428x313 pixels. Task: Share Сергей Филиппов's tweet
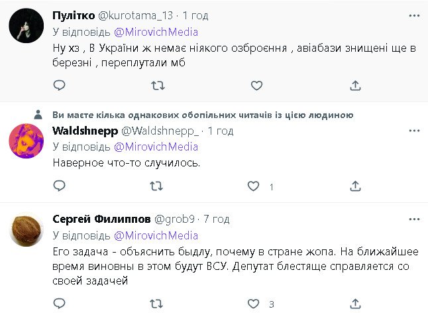coord(355,304)
